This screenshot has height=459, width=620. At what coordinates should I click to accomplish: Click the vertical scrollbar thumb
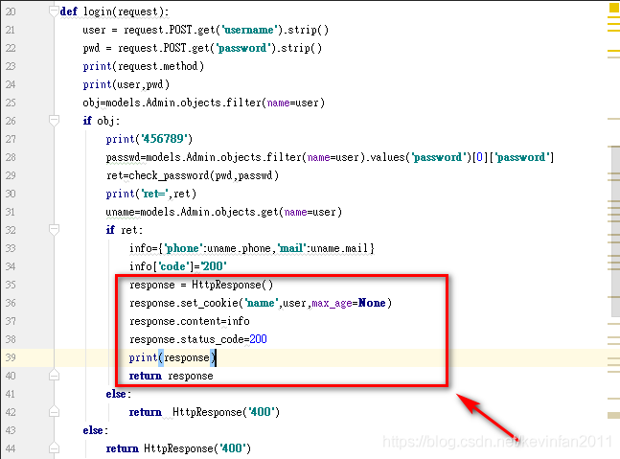point(615,231)
